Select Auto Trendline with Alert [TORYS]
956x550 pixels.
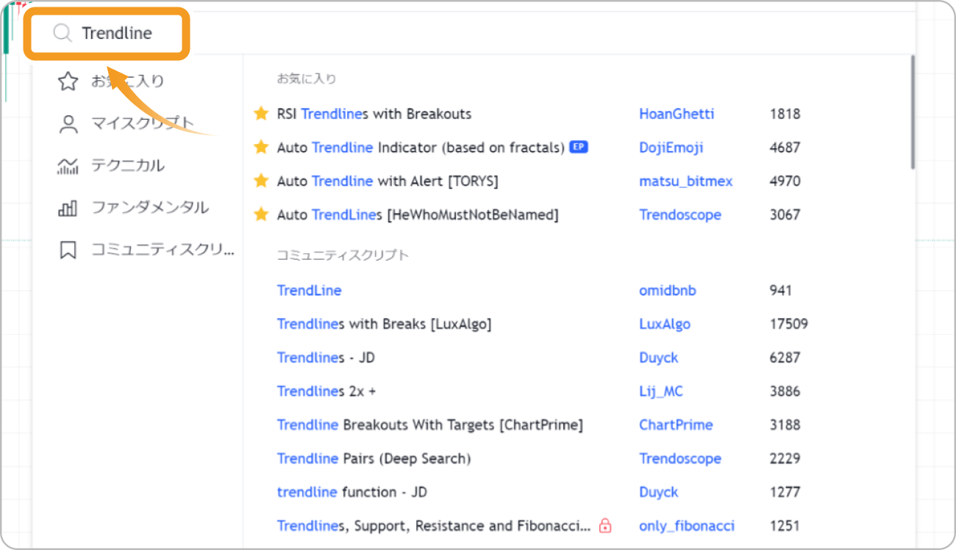(388, 181)
